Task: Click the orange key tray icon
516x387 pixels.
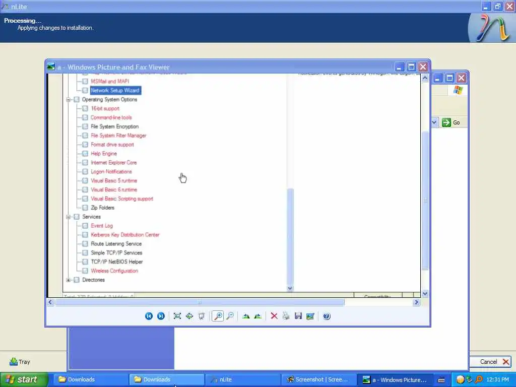Action: tap(479, 379)
